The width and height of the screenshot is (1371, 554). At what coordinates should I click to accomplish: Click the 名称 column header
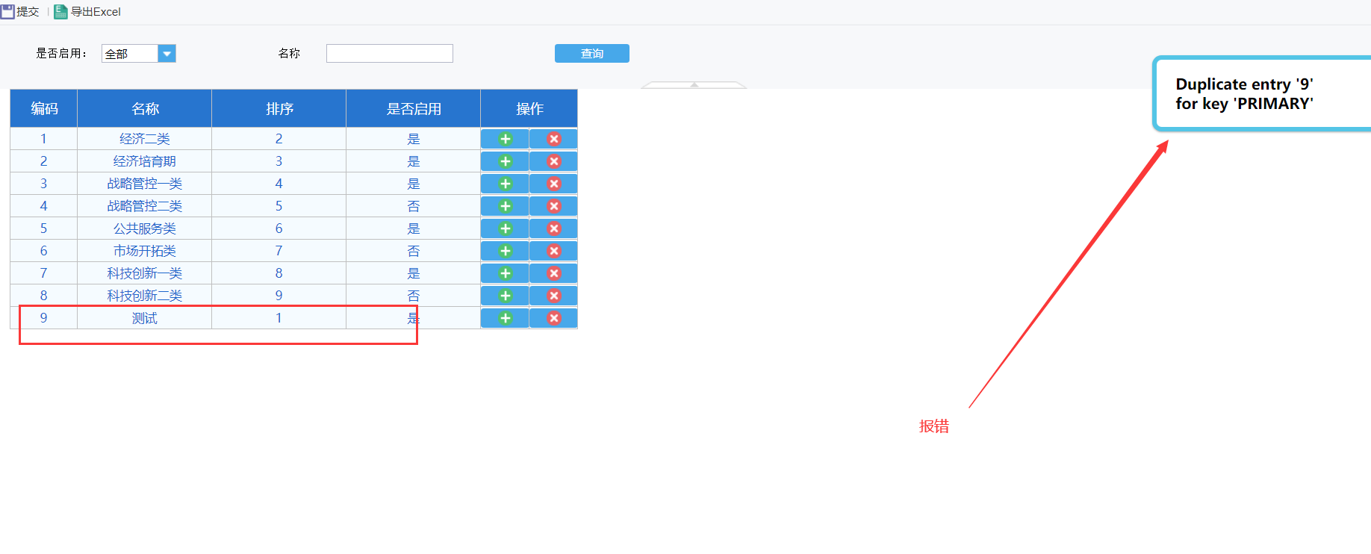[x=145, y=109]
